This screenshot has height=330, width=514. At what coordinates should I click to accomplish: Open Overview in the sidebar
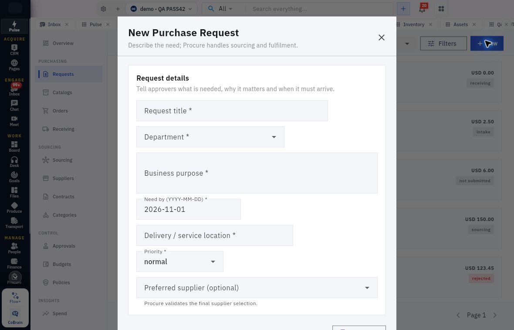[x=69, y=43]
